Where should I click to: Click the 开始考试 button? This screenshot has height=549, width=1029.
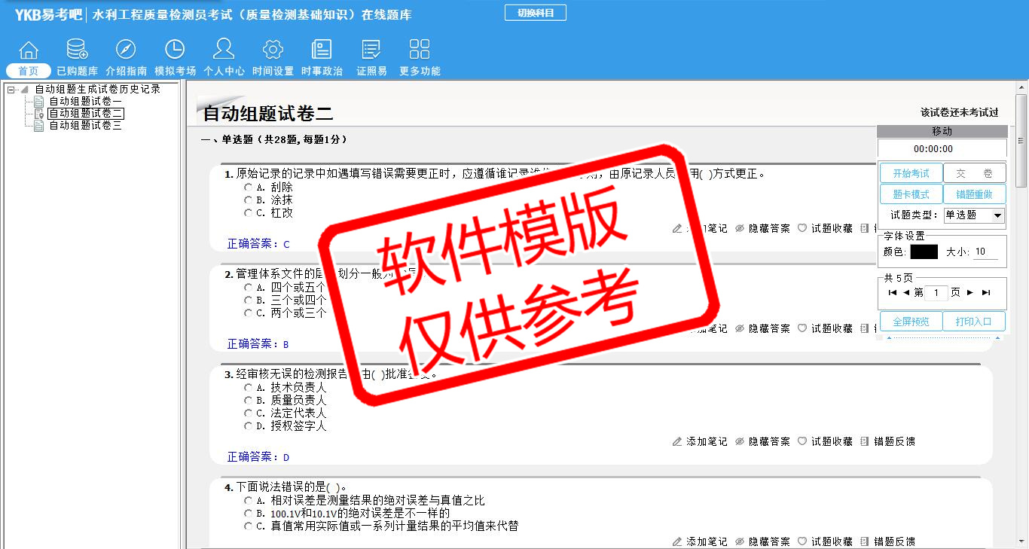911,173
